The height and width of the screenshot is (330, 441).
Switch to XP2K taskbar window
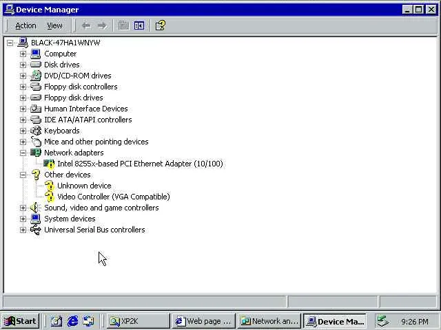pos(138,321)
